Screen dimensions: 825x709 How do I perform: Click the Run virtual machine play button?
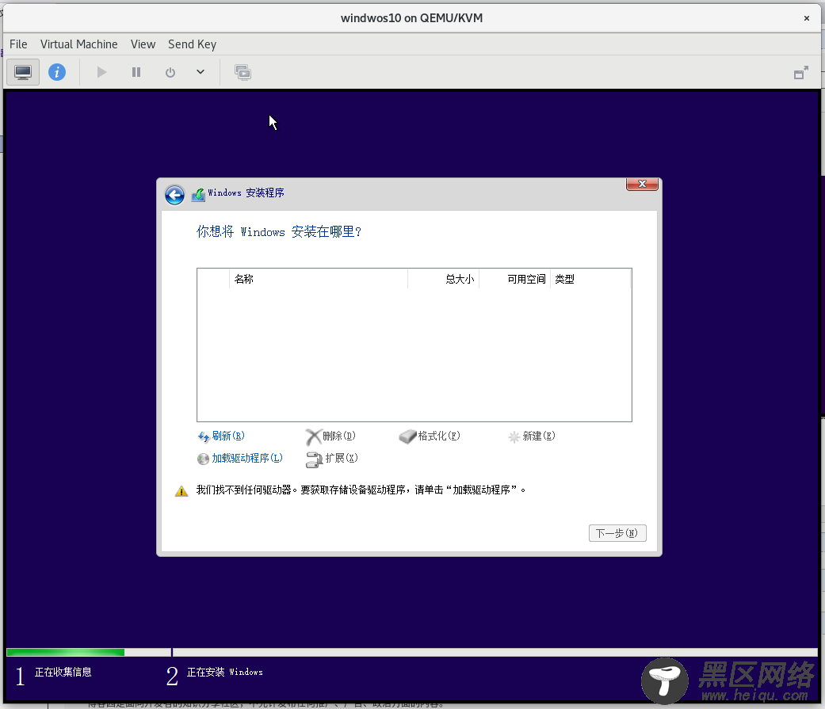pyautogui.click(x=101, y=72)
